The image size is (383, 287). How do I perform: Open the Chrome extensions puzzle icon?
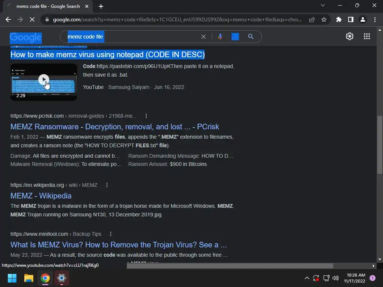coord(338,19)
